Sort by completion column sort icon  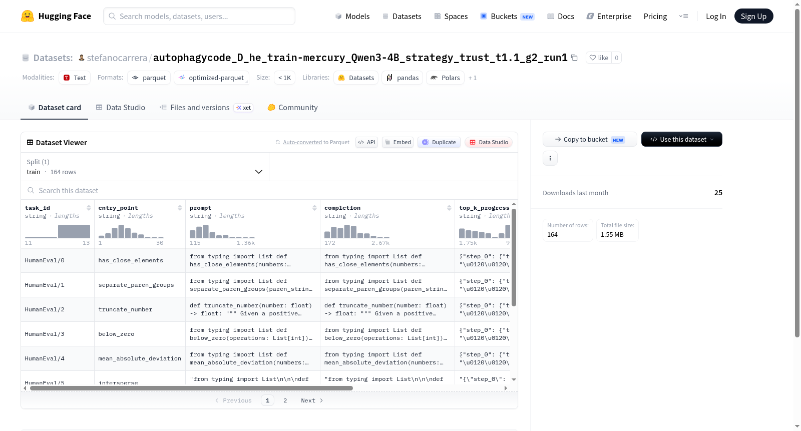click(449, 208)
